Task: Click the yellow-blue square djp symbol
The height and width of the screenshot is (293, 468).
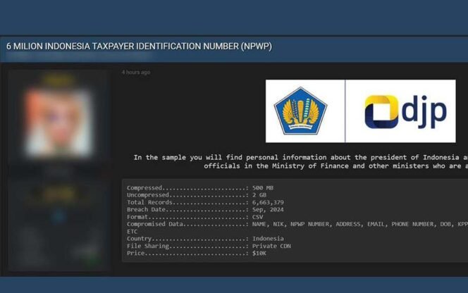Action: coord(381,111)
